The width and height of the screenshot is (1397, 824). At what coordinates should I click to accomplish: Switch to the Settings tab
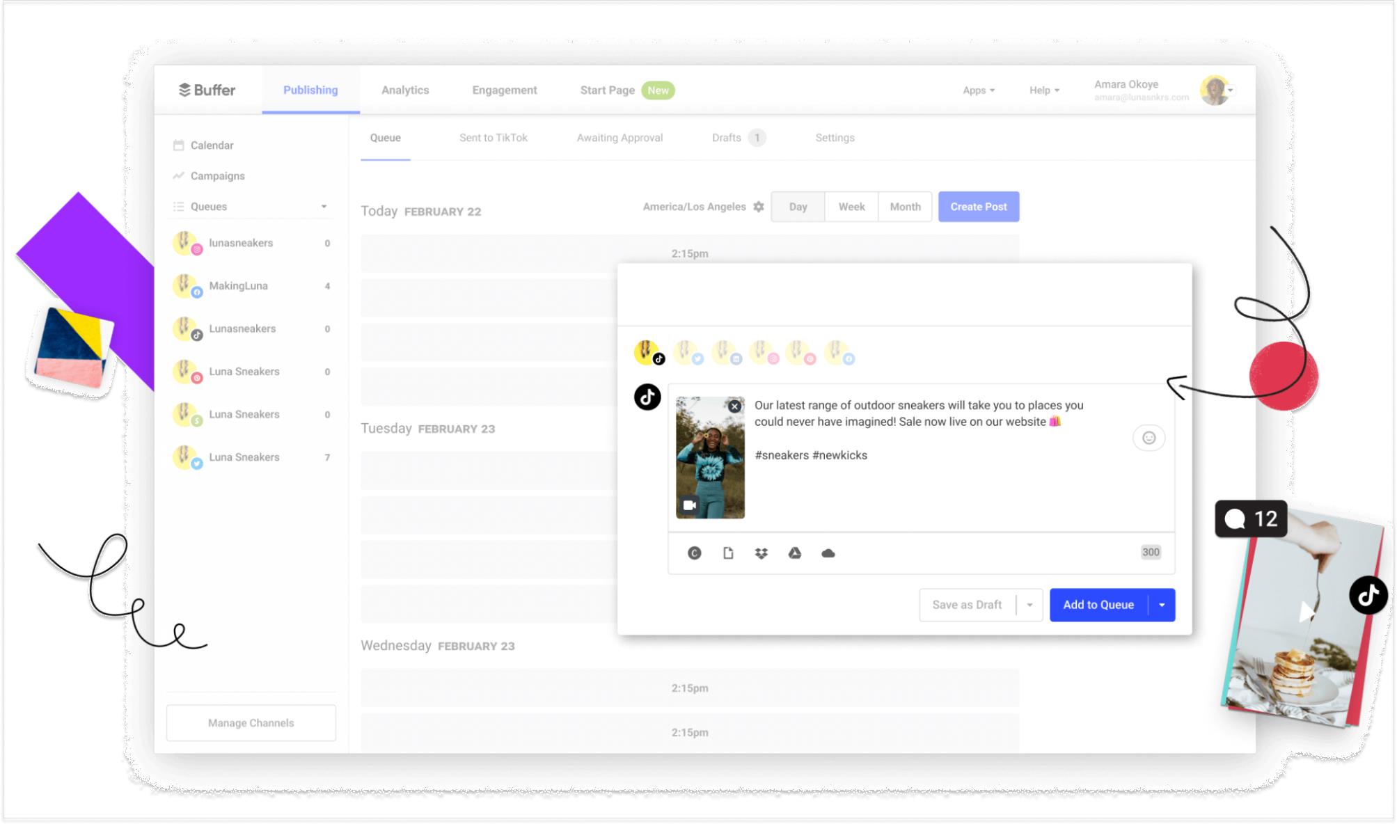click(835, 138)
